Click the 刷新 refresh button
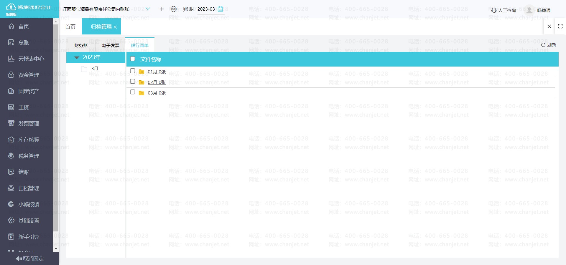566x265 pixels. click(x=549, y=45)
